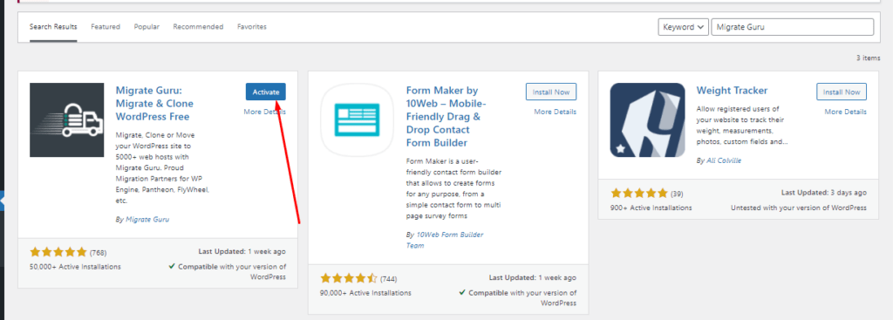Viewport: 893px width, 320px height.
Task: Install Form Maker by 10Web now
Action: [x=551, y=92]
